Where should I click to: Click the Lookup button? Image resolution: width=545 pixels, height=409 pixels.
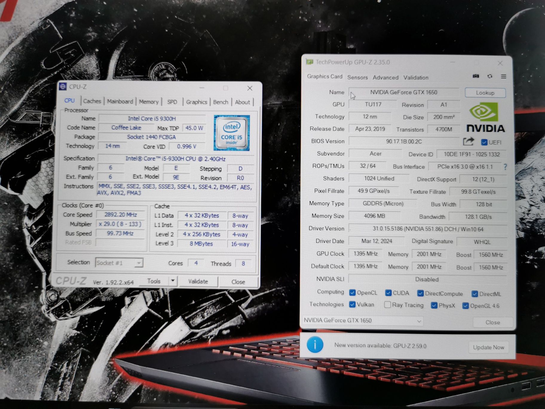[x=485, y=93]
